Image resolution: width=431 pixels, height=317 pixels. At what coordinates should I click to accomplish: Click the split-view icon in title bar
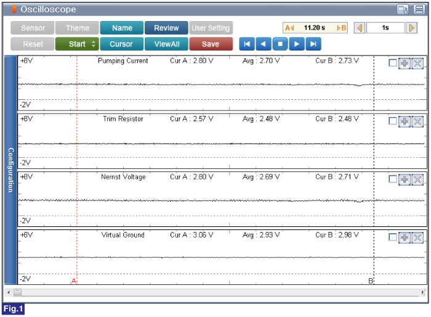(403, 9)
